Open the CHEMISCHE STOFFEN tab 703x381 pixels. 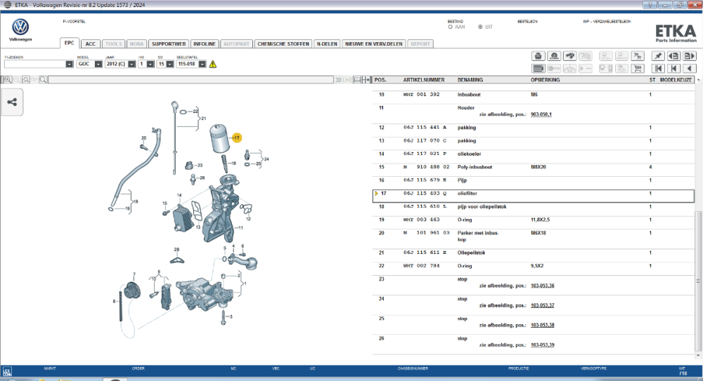283,44
